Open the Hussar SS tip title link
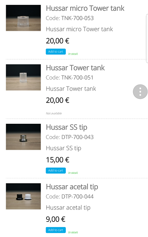Viewport: 148px width, 237px height. 67,127
